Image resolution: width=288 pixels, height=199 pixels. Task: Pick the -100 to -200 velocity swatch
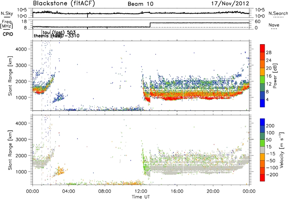tap(262, 171)
